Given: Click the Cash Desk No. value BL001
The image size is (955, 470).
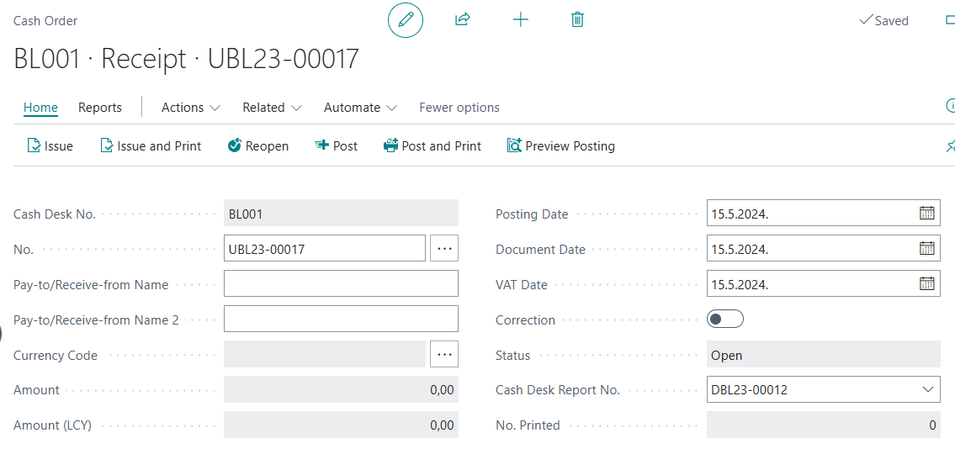Looking at the screenshot, I should click(246, 214).
